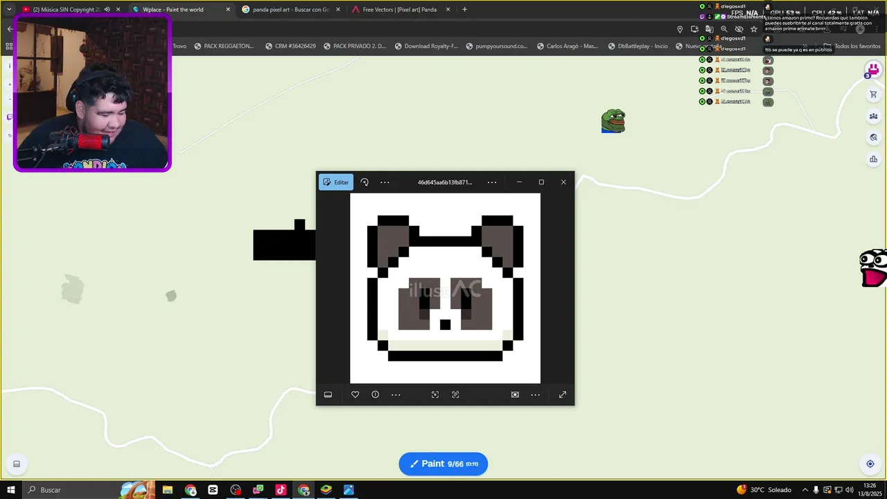Show hidden system tray icons
This screenshot has width=887, height=499.
pos(805,490)
